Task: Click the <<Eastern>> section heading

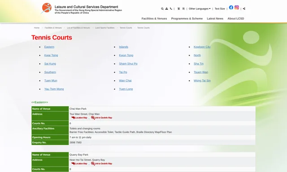Action: (x=40, y=102)
